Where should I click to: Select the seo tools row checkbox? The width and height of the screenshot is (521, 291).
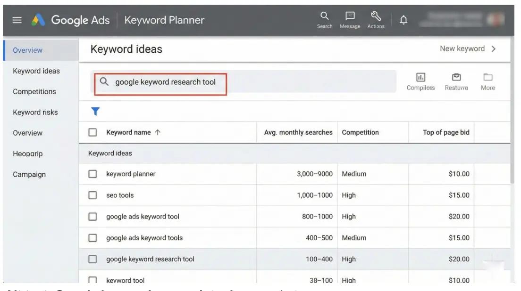tap(92, 195)
